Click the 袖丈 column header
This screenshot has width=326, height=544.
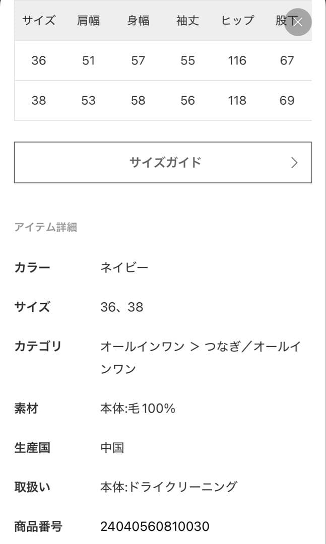point(187,21)
